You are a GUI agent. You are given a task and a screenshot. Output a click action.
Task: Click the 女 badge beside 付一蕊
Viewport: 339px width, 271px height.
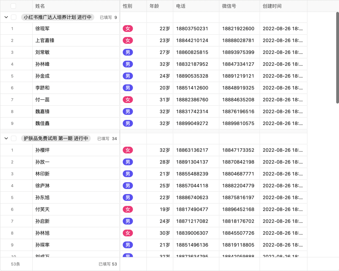[127, 100]
